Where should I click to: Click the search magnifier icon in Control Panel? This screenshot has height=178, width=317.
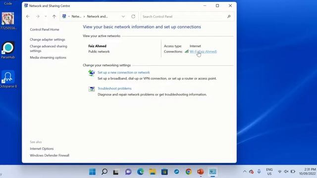[229, 16]
